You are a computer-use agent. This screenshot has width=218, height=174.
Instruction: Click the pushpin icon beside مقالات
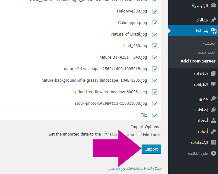[x=214, y=20]
